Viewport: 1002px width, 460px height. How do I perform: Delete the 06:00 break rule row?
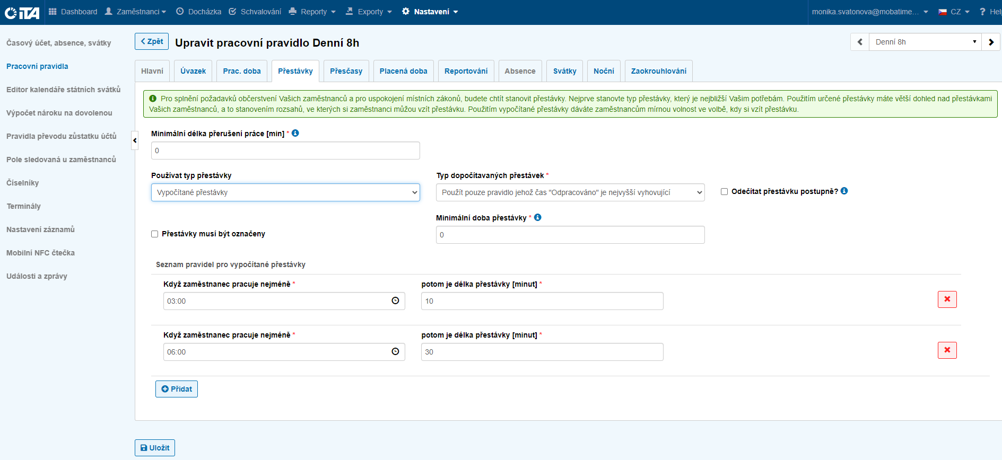(x=947, y=350)
